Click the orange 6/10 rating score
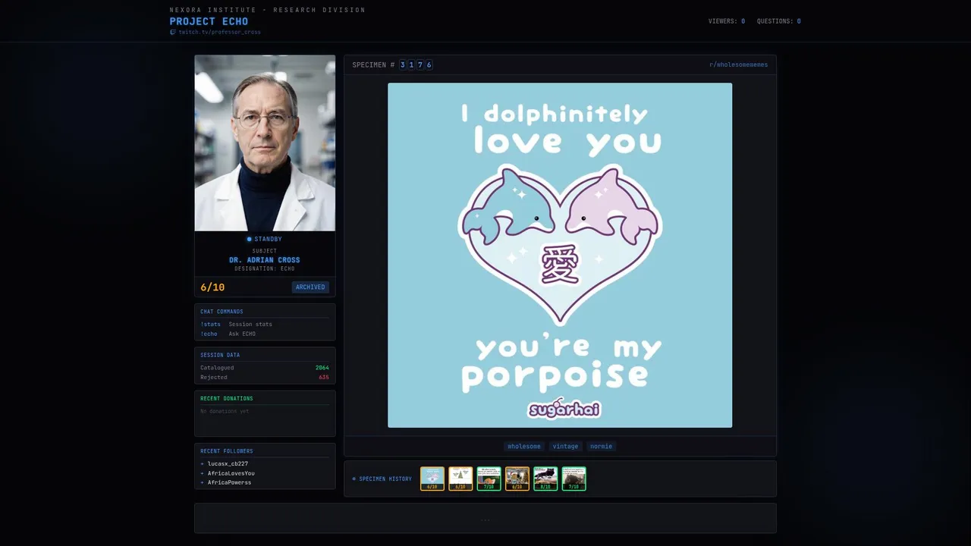The width and height of the screenshot is (971, 546). click(212, 287)
